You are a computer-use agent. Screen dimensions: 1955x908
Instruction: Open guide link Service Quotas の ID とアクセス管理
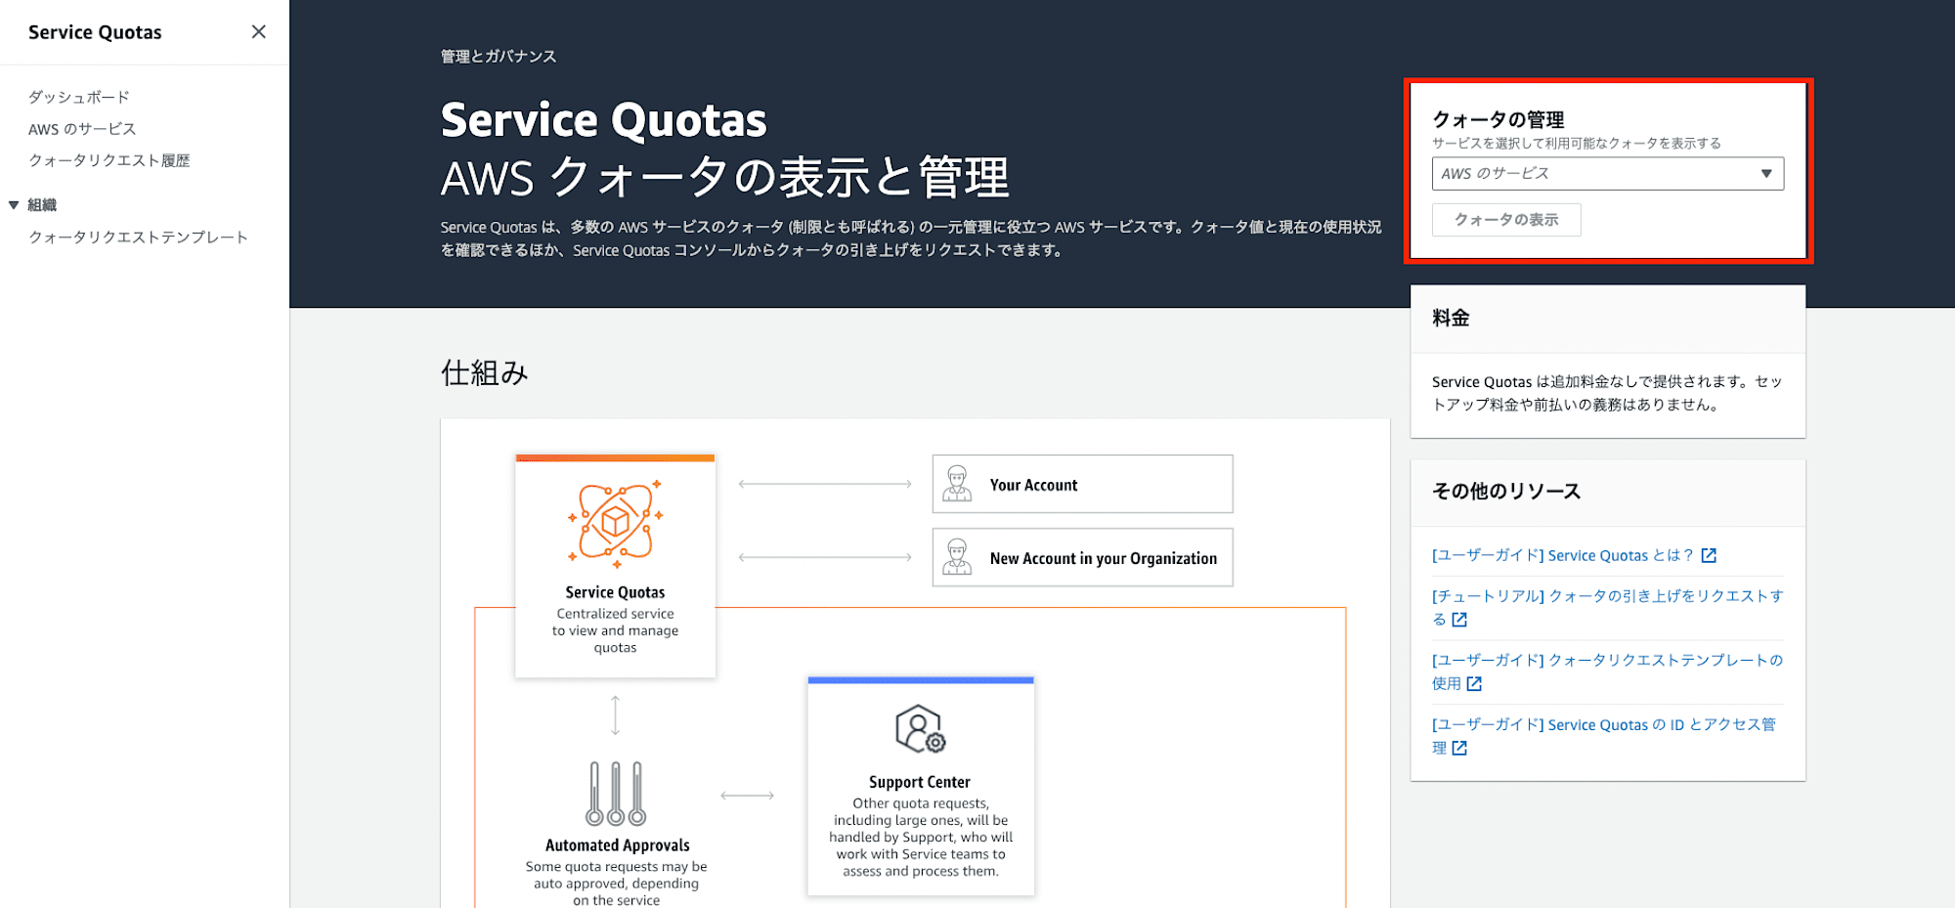(x=1604, y=736)
